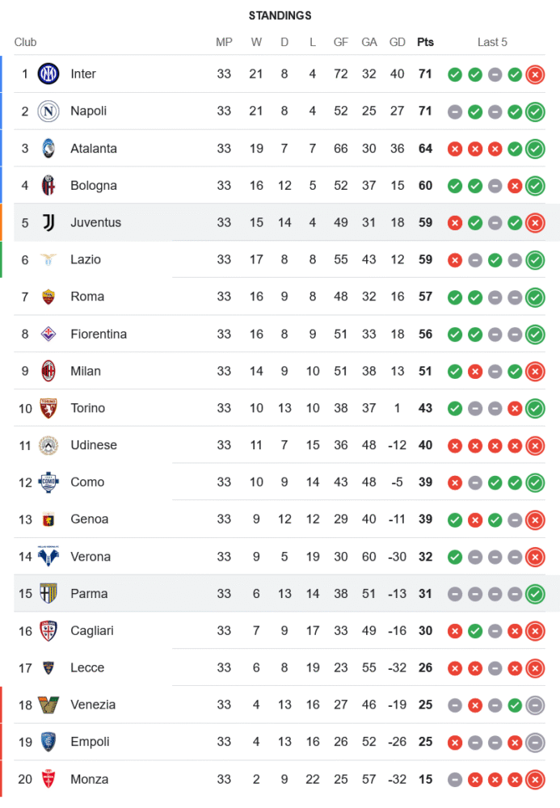
Task: Click Inter's most recent loss icon
Action: coord(534,75)
